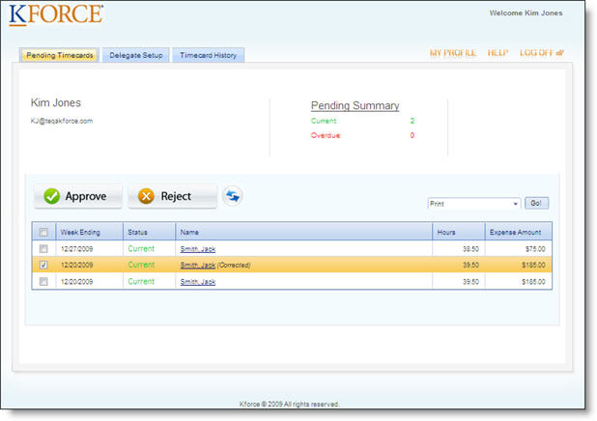Screen dimensions: 597x421
Task: Click Welcome Kim Jones text
Action: (x=526, y=13)
